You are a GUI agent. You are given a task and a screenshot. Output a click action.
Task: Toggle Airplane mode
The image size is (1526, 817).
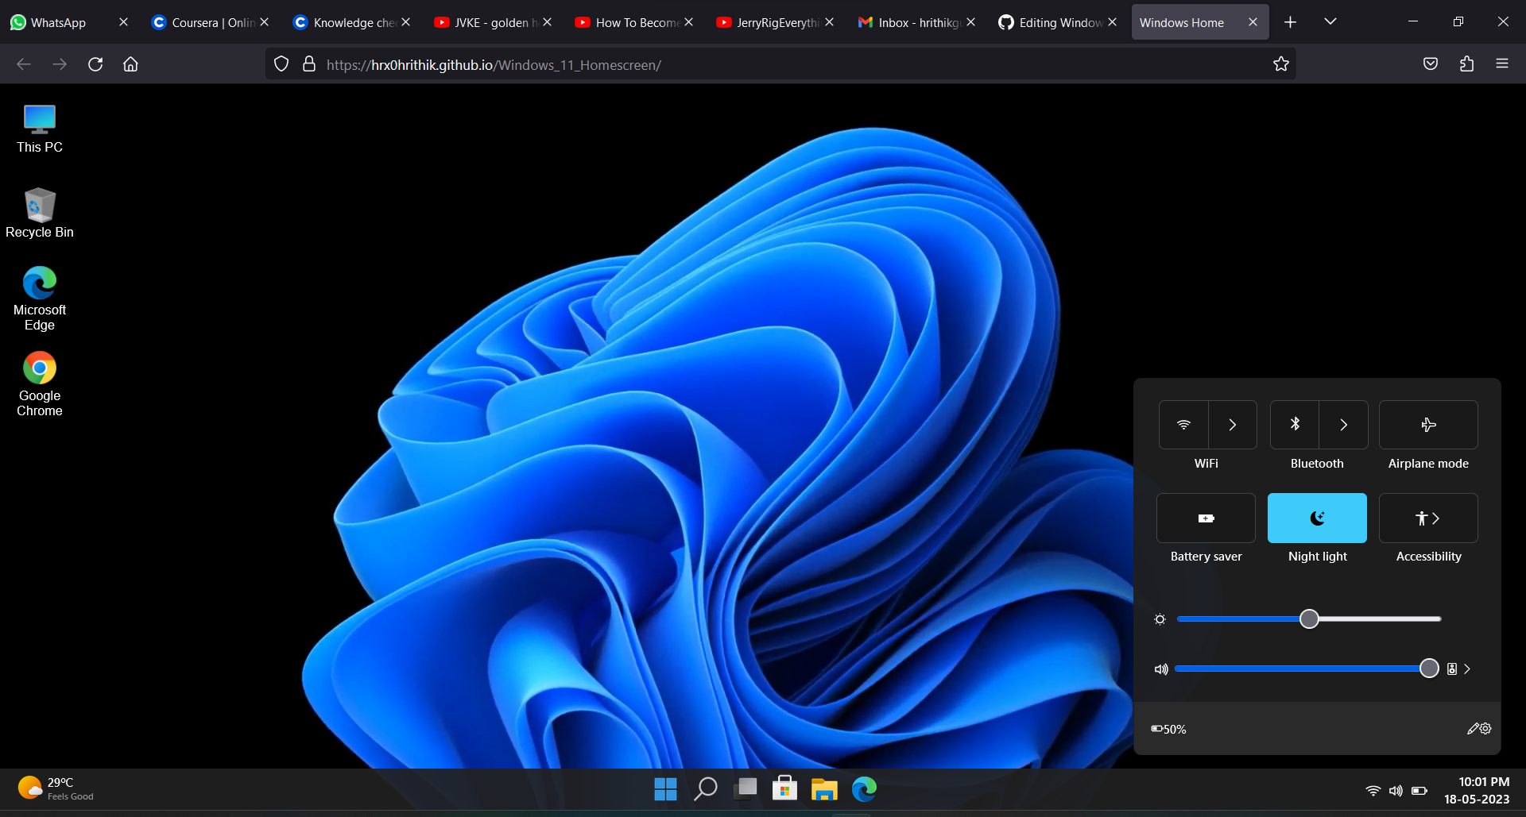(x=1428, y=425)
